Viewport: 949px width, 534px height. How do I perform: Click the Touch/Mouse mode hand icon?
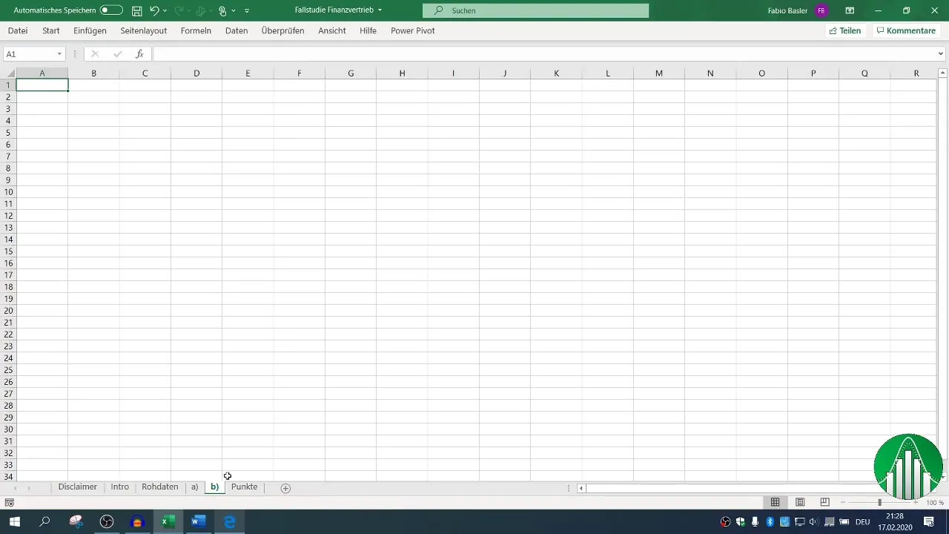[222, 10]
